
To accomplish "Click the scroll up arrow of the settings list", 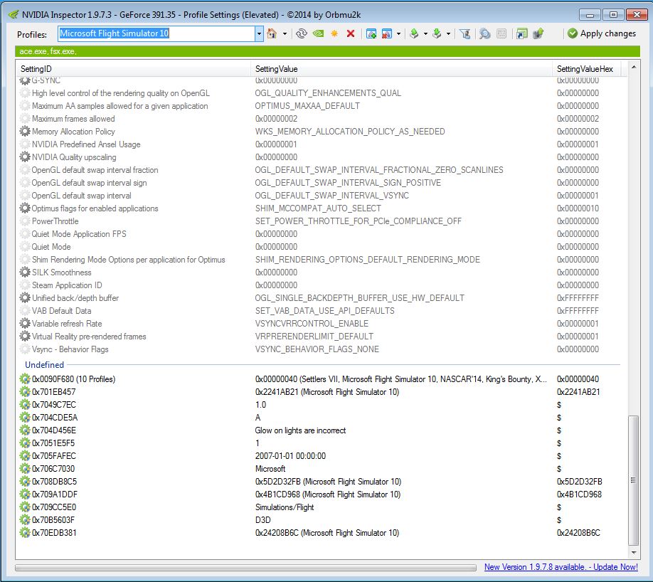I will click(x=633, y=67).
